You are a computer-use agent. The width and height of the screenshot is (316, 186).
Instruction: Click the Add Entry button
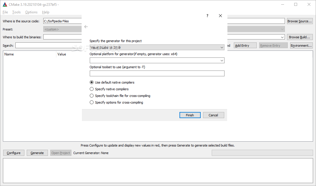[245, 46]
